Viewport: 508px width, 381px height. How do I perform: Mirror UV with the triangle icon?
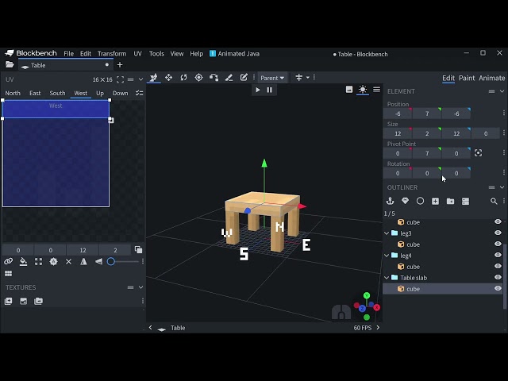pyautogui.click(x=83, y=261)
